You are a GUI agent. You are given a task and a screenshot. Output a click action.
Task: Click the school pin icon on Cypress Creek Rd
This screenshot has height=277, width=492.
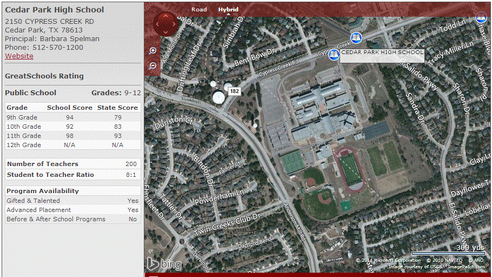[356, 38]
